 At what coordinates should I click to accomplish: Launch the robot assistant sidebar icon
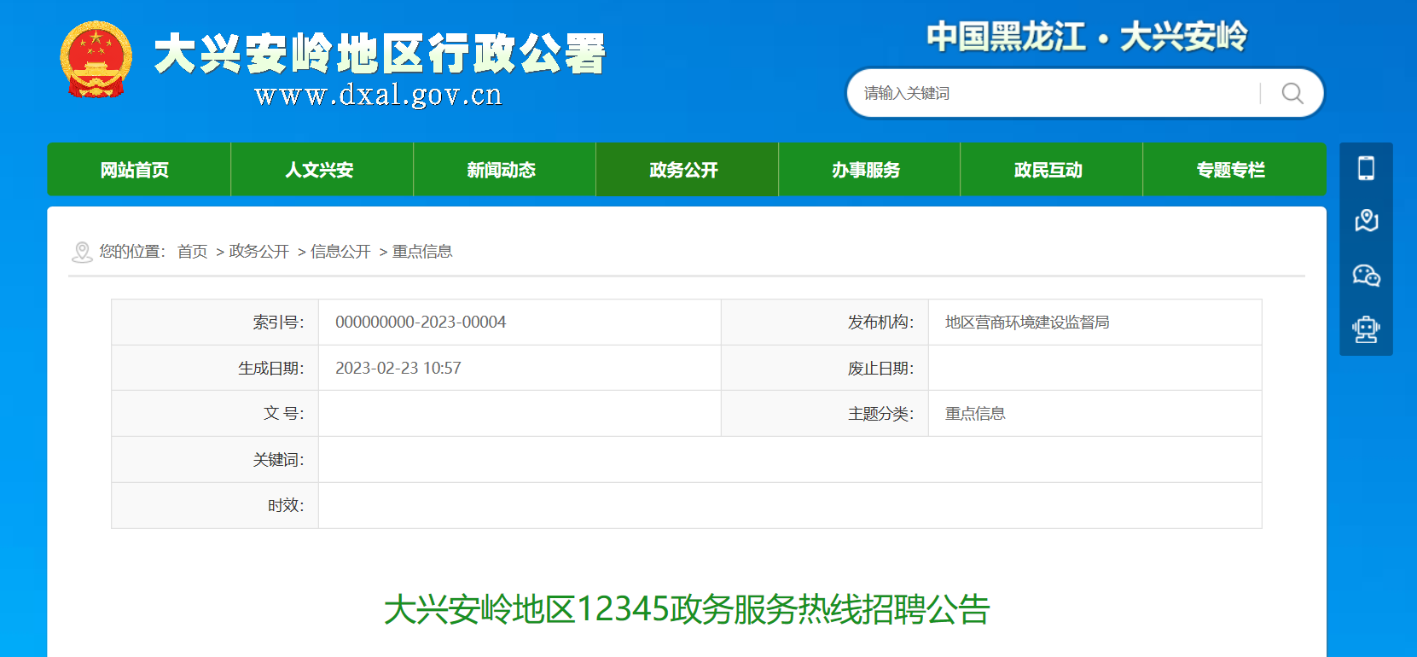(1366, 328)
